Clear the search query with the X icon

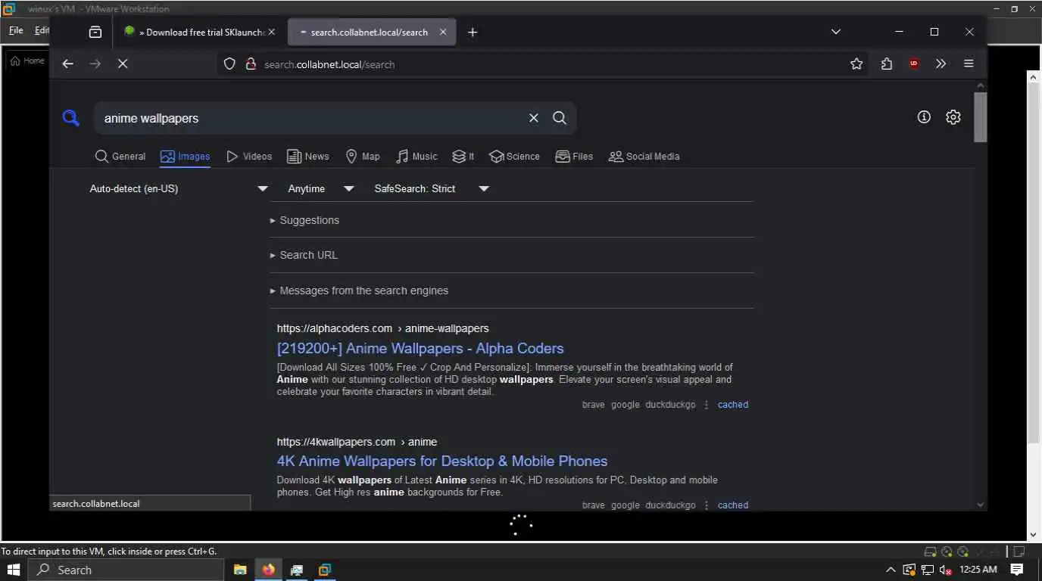534,118
